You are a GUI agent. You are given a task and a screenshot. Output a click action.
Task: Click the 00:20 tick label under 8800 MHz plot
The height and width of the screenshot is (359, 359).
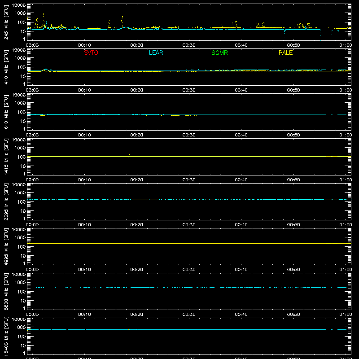(137, 315)
